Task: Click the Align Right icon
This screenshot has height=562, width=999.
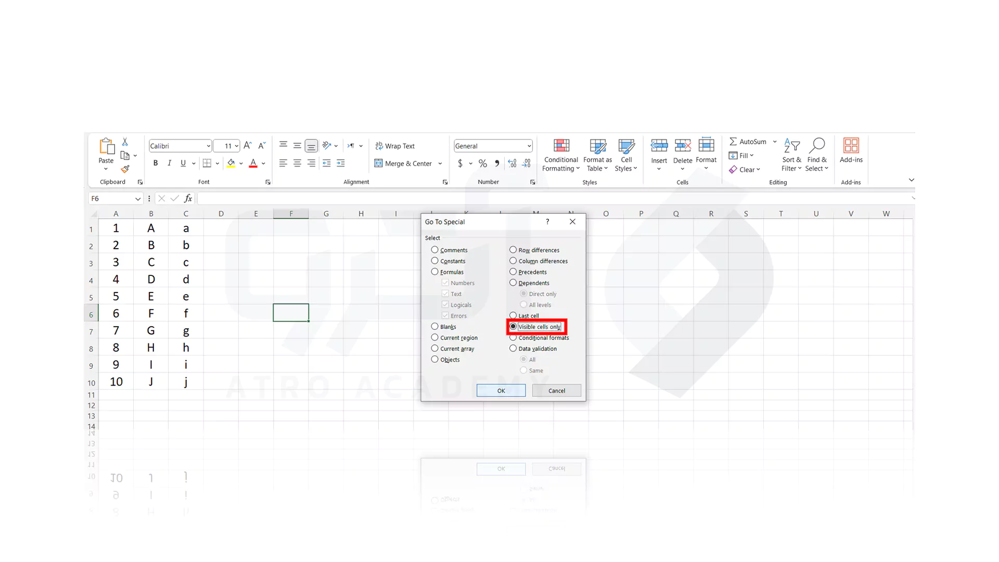Action: 311,163
